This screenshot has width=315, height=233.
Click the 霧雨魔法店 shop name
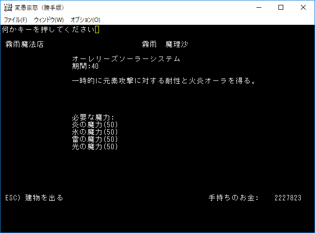click(24, 44)
